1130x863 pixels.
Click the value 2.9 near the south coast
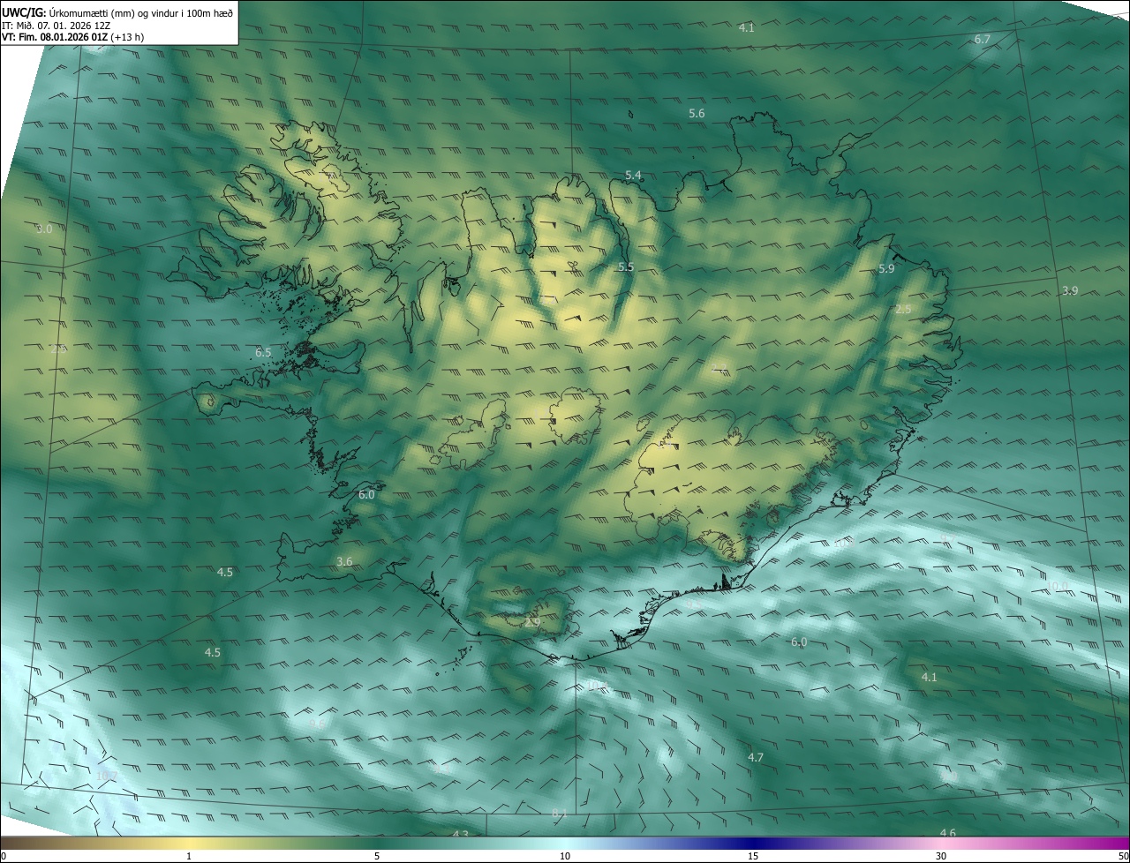point(531,622)
